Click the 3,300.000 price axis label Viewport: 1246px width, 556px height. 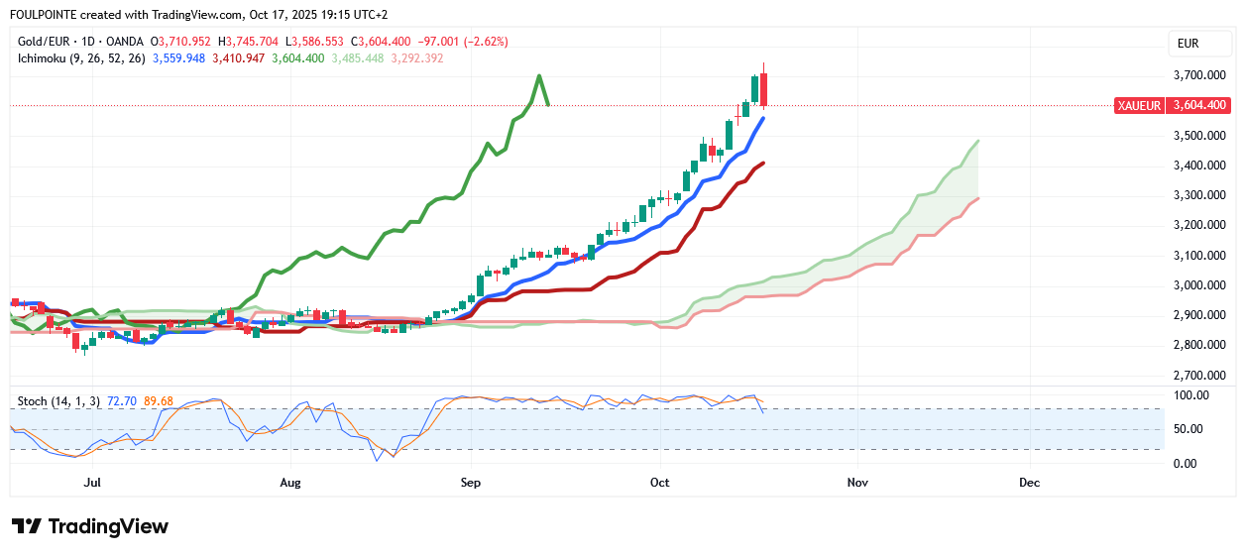point(1201,195)
